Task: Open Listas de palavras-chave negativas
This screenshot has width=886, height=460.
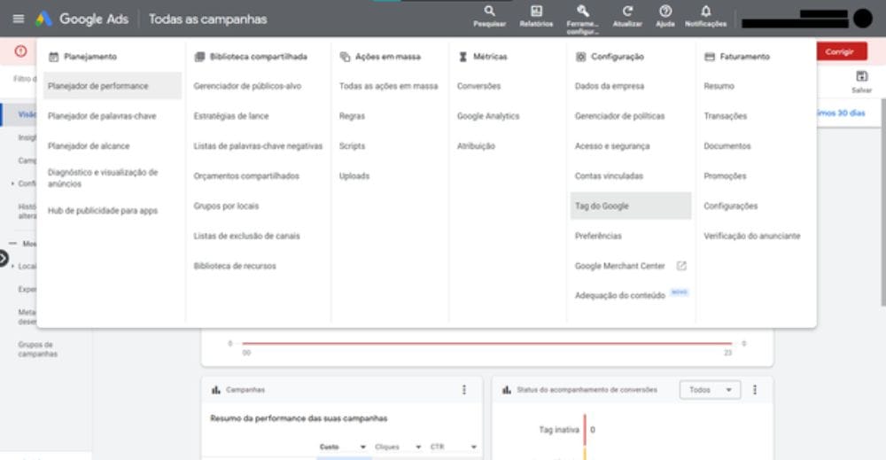Action: pyautogui.click(x=258, y=145)
